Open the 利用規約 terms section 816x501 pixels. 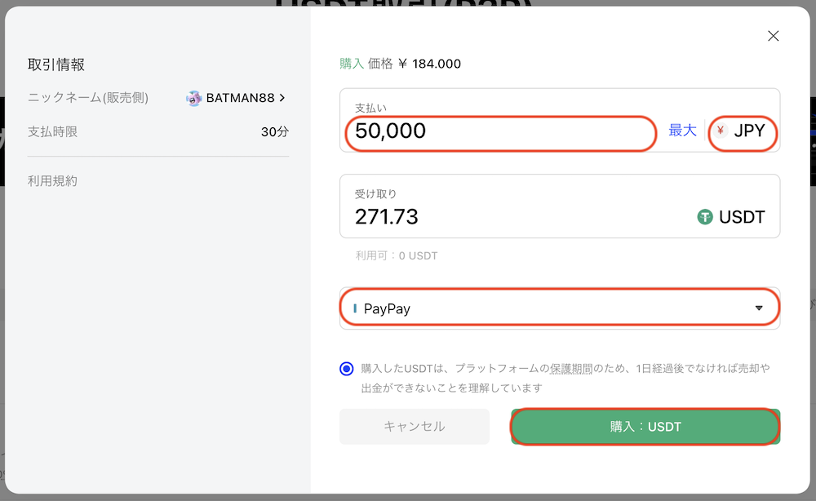(52, 181)
